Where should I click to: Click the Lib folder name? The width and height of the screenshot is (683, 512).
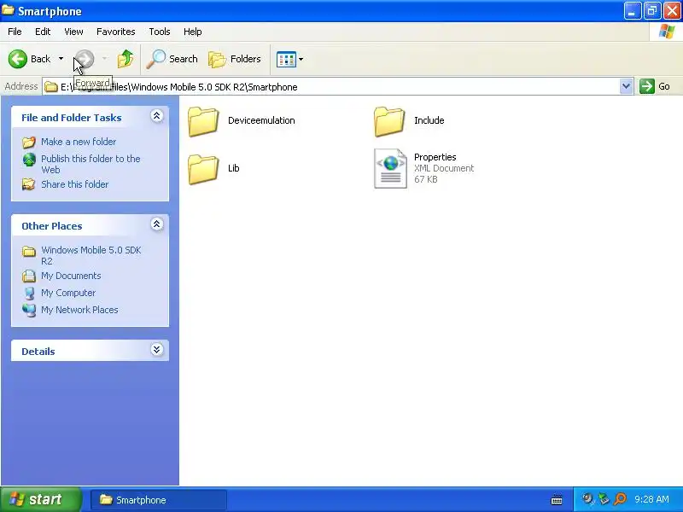coord(233,168)
